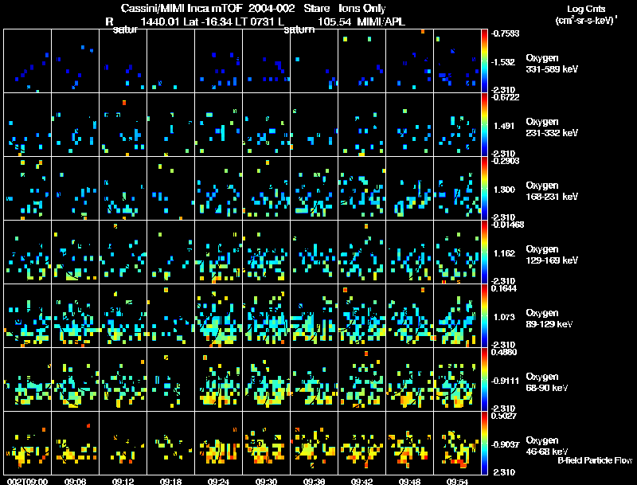Click the colorbar value 0.5027
Image resolution: width=637 pixels, height=485 pixels.
coord(504,416)
